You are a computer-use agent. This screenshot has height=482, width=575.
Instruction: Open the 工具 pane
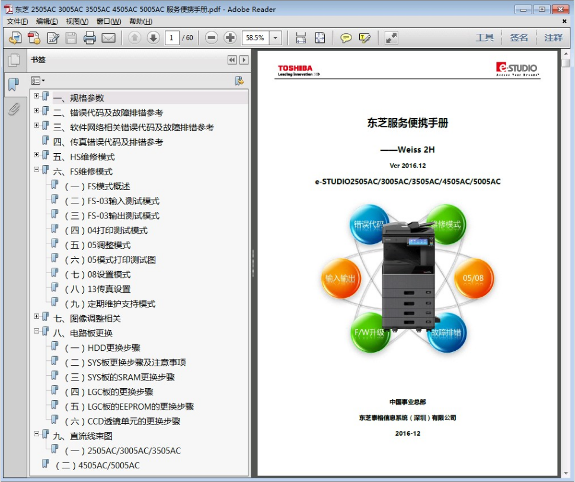pyautogui.click(x=484, y=37)
